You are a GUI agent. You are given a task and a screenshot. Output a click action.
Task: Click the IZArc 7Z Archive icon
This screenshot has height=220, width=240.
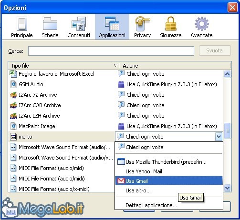coord(13,95)
